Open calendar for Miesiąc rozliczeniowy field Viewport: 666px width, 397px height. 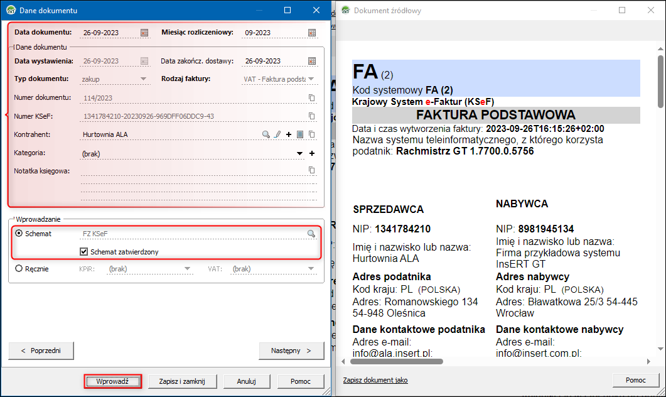click(312, 33)
